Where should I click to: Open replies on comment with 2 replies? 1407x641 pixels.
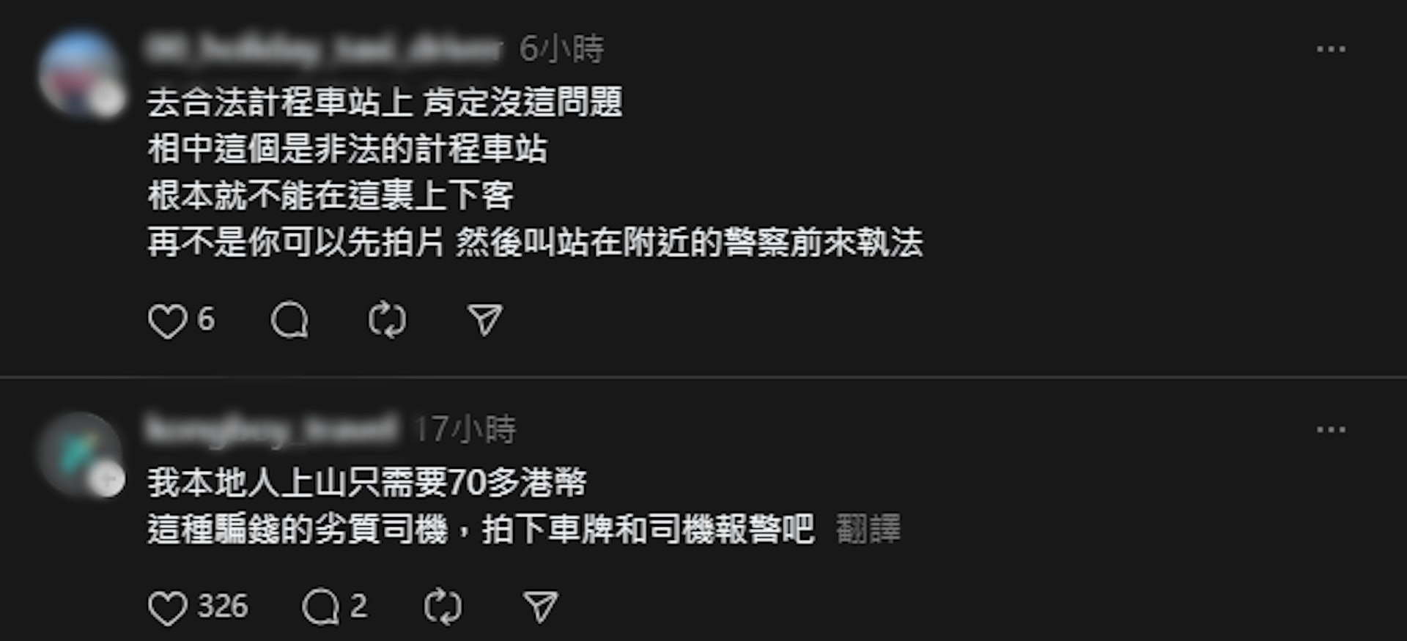[x=320, y=607]
